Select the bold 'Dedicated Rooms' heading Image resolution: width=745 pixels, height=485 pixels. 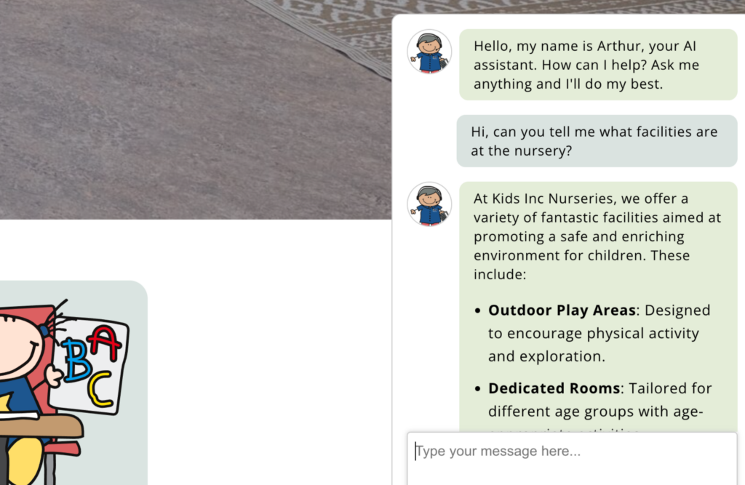pyautogui.click(x=554, y=388)
